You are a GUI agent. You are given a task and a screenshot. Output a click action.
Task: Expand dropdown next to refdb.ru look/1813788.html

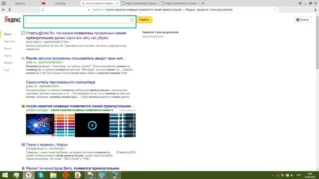(63, 62)
